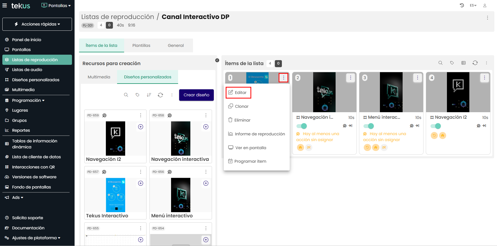Click the Crear diseño button
Viewport: 497px width, 246px height.
tap(196, 95)
